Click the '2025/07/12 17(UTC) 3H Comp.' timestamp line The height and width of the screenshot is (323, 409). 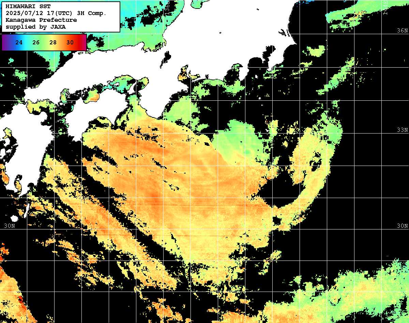pos(56,13)
